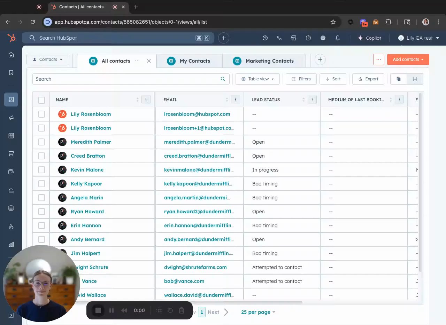
Task: Open the NAME column options menu
Action: click(146, 100)
